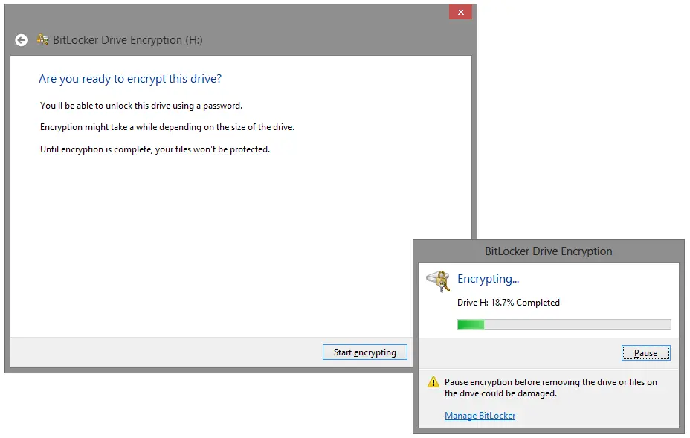Click the 'Encrypting...' heading
Image resolution: width=690 pixels, height=438 pixels.
click(x=488, y=279)
